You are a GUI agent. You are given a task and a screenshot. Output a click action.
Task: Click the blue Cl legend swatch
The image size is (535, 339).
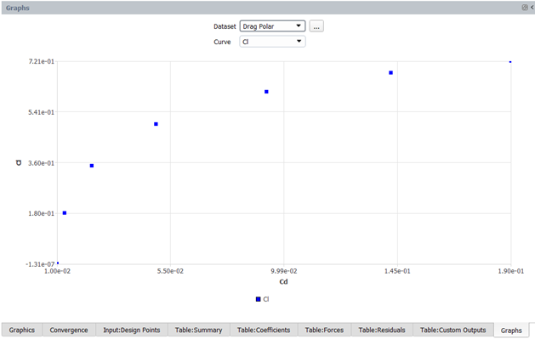(258, 299)
